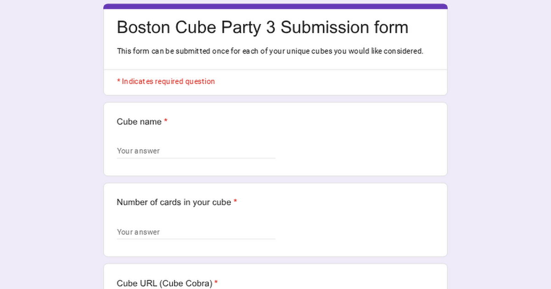Click the Cube name answer field
551x289 pixels.
[196, 151]
